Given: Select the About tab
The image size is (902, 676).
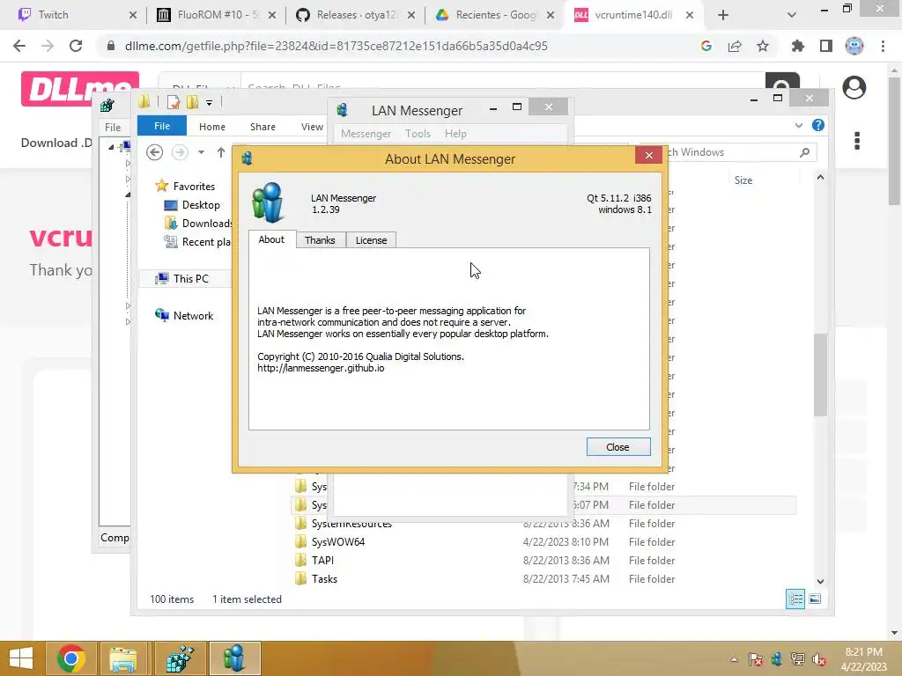Looking at the screenshot, I should [x=271, y=239].
